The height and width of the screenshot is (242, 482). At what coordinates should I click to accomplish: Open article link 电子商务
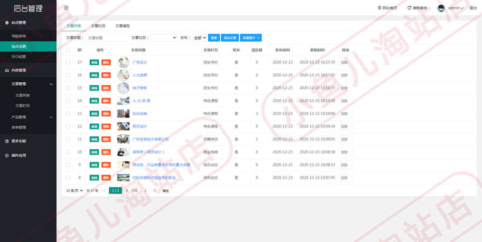pyautogui.click(x=140, y=88)
